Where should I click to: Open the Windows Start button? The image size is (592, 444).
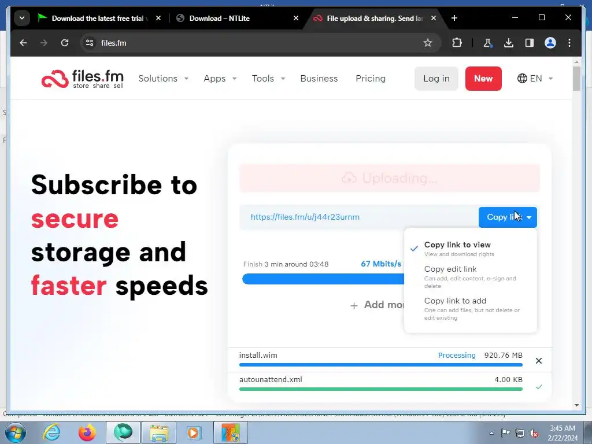(16, 432)
